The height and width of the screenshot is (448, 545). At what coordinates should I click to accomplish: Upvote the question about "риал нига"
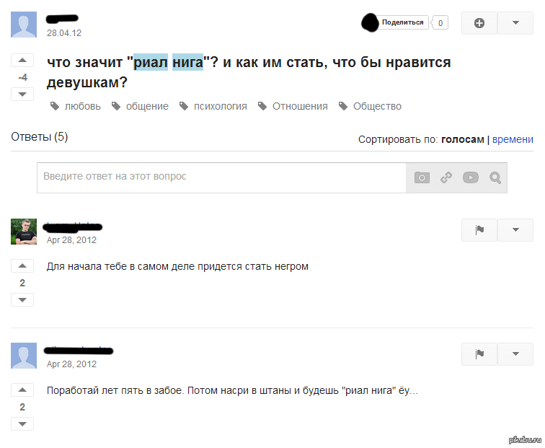(x=22, y=60)
